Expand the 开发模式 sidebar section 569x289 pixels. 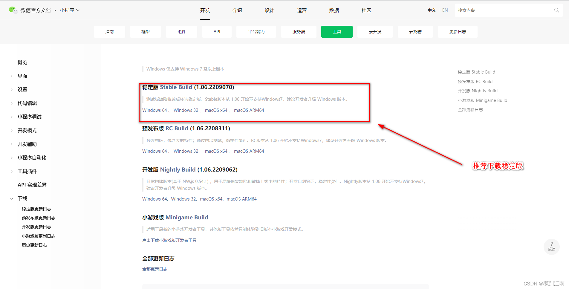click(12, 130)
